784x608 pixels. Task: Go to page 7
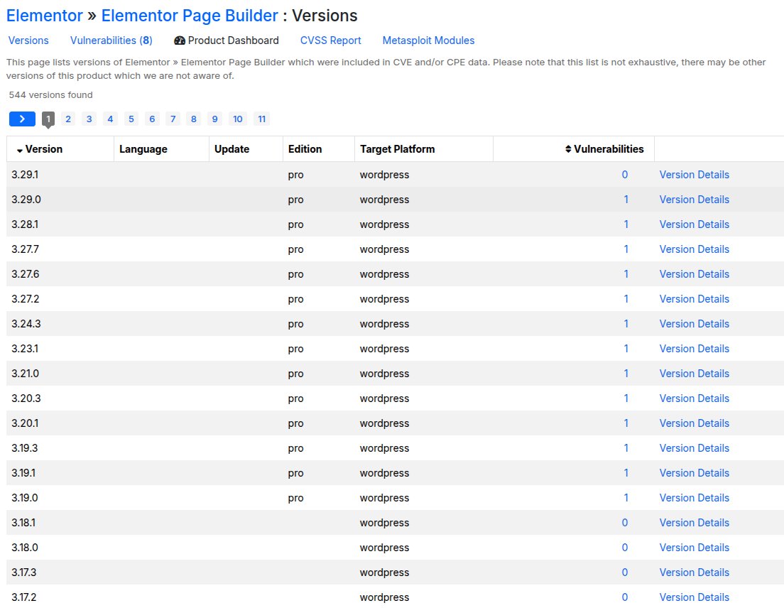[x=173, y=119]
